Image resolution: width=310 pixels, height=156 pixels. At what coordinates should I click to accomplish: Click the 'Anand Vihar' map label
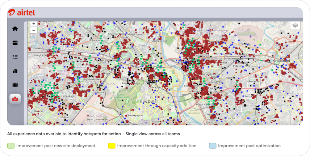(x=216, y=82)
